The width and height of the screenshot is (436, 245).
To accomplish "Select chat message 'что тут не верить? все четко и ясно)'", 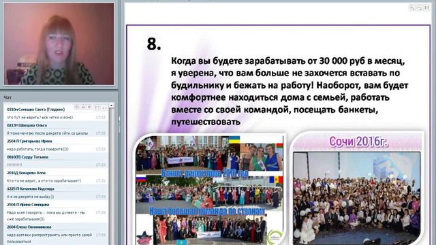I will point(40,117).
